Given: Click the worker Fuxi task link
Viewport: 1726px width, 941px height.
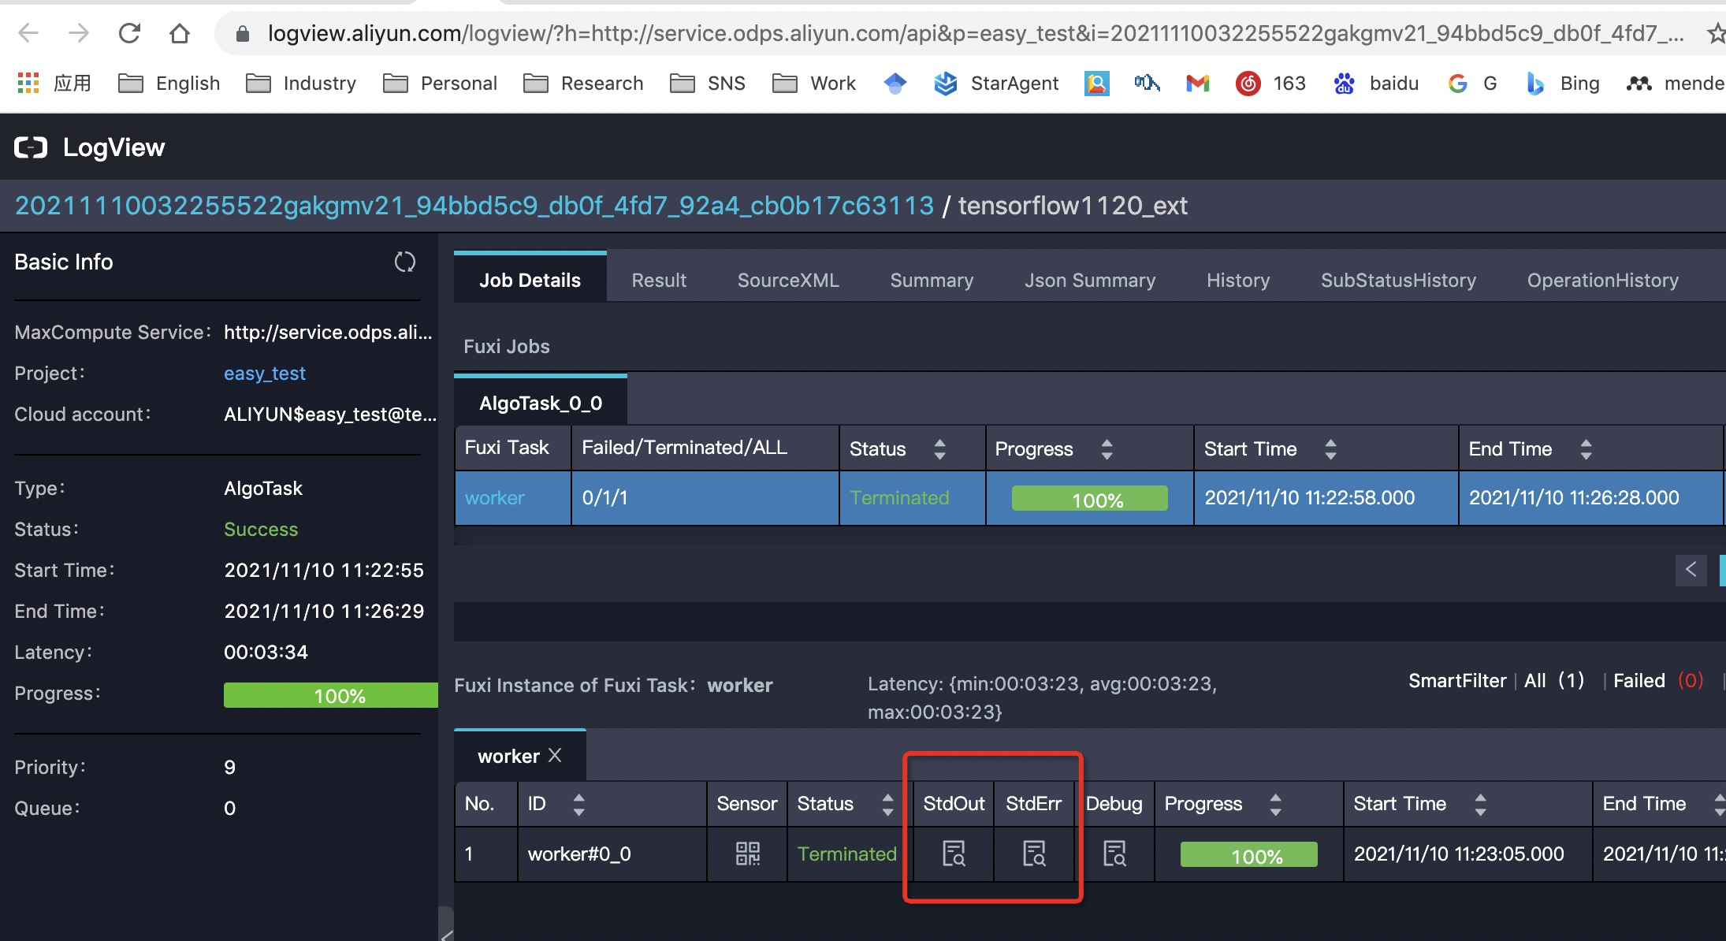Looking at the screenshot, I should pos(494,498).
